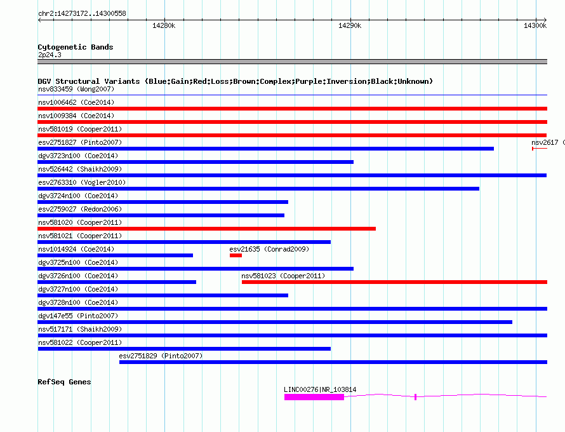
Task: Open the nsv1009384 (Coe2014) variant label
Action: pos(76,116)
